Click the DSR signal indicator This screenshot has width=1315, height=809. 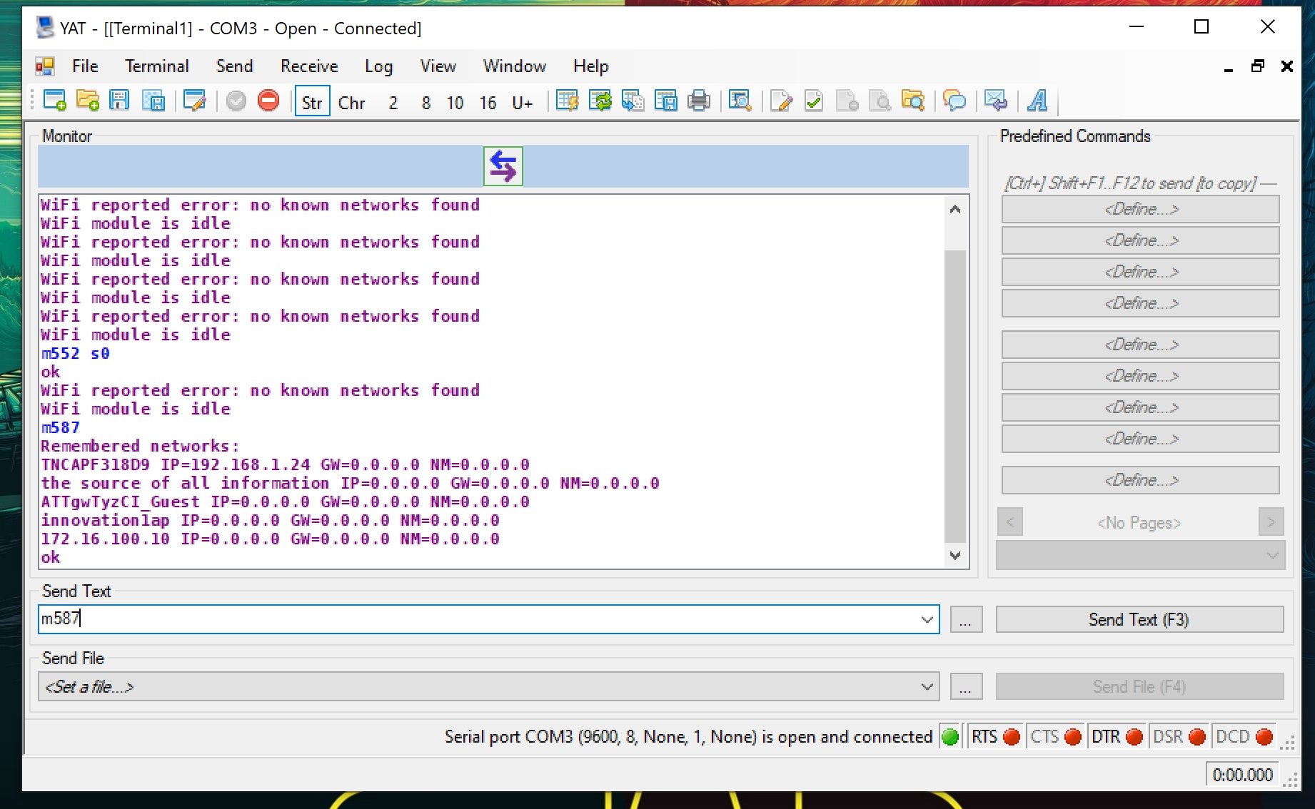coord(1179,737)
